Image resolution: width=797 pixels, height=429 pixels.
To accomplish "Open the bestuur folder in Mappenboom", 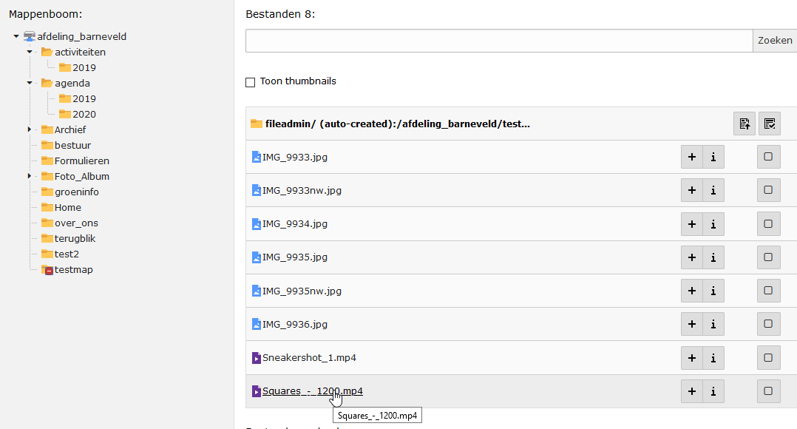I will [72, 145].
